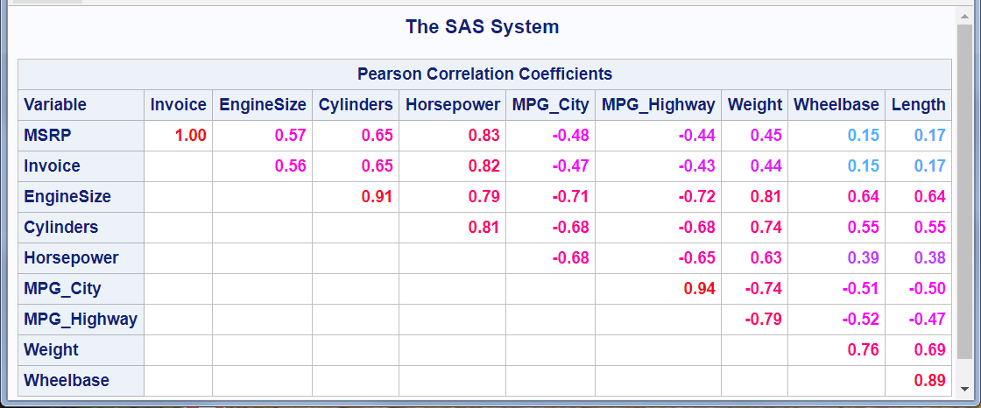Click the scrollbar up arrow
The image size is (981, 408).
pyautogui.click(x=965, y=15)
